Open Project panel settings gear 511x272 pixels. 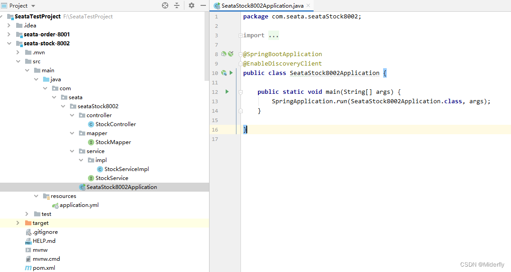(x=192, y=5)
